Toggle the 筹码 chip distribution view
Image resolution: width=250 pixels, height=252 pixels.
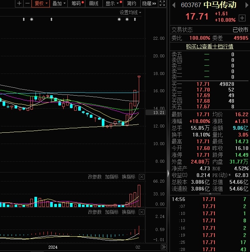(x=76, y=3)
